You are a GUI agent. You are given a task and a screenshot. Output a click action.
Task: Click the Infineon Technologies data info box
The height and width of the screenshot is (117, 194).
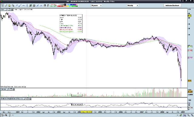71,24
